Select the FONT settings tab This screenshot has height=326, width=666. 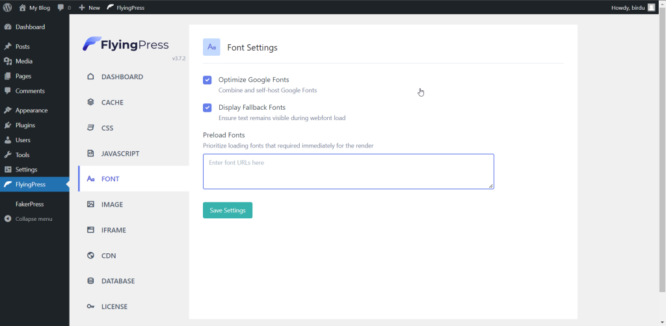click(x=134, y=179)
